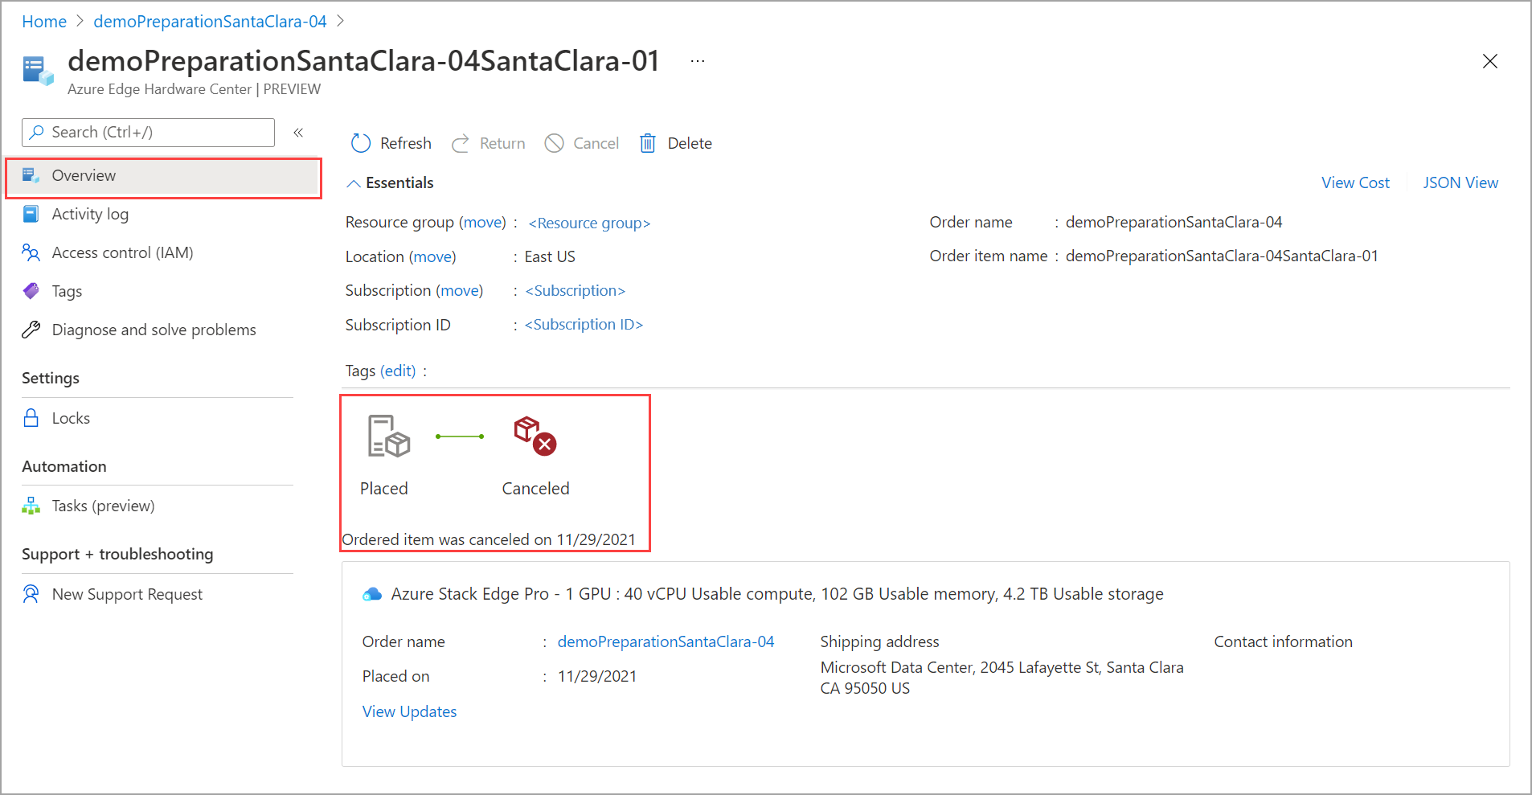Screen dimensions: 1532x795
Task: Click the Delete trash can icon
Action: tap(648, 143)
